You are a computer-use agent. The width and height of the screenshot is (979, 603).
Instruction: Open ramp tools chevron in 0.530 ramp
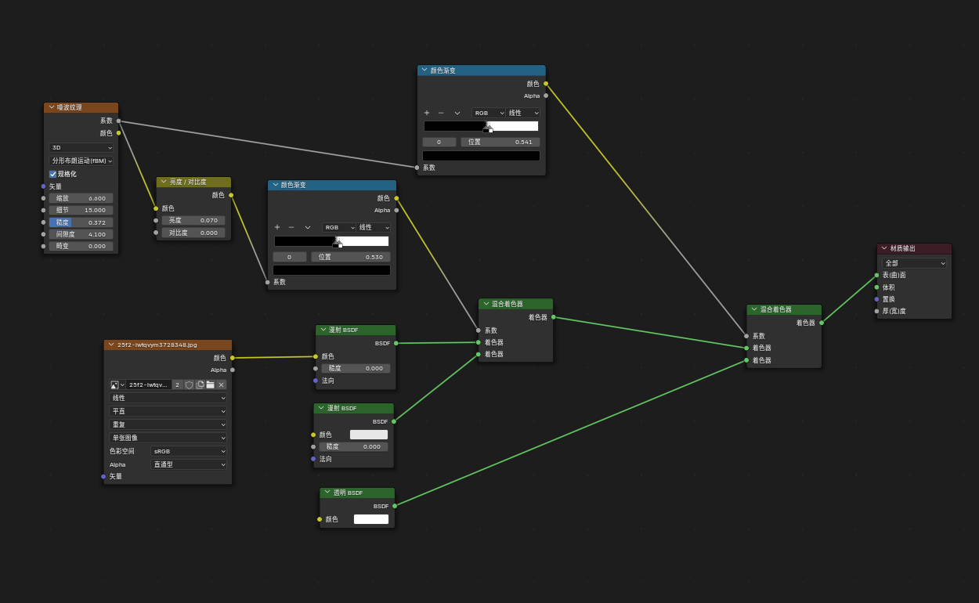point(308,227)
